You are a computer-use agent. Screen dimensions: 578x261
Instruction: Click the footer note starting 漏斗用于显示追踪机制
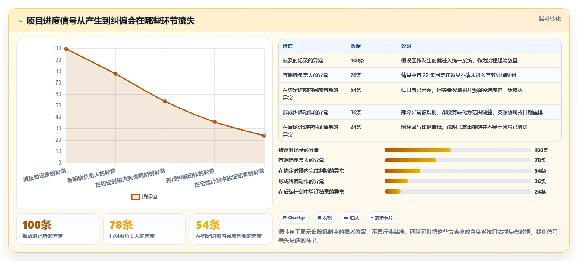pyautogui.click(x=418, y=236)
